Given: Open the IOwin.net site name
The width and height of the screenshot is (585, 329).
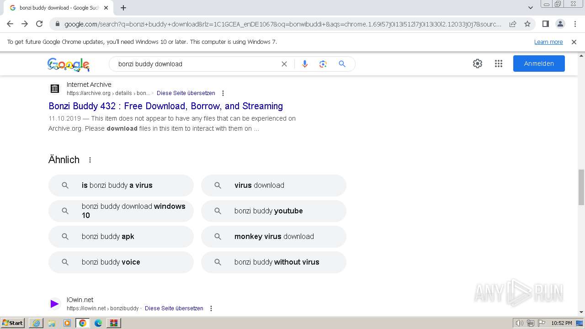Looking at the screenshot, I should [x=80, y=300].
